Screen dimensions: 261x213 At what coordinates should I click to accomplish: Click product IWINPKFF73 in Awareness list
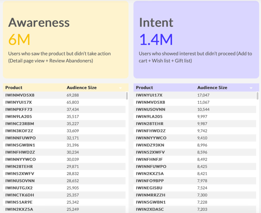point(19,109)
